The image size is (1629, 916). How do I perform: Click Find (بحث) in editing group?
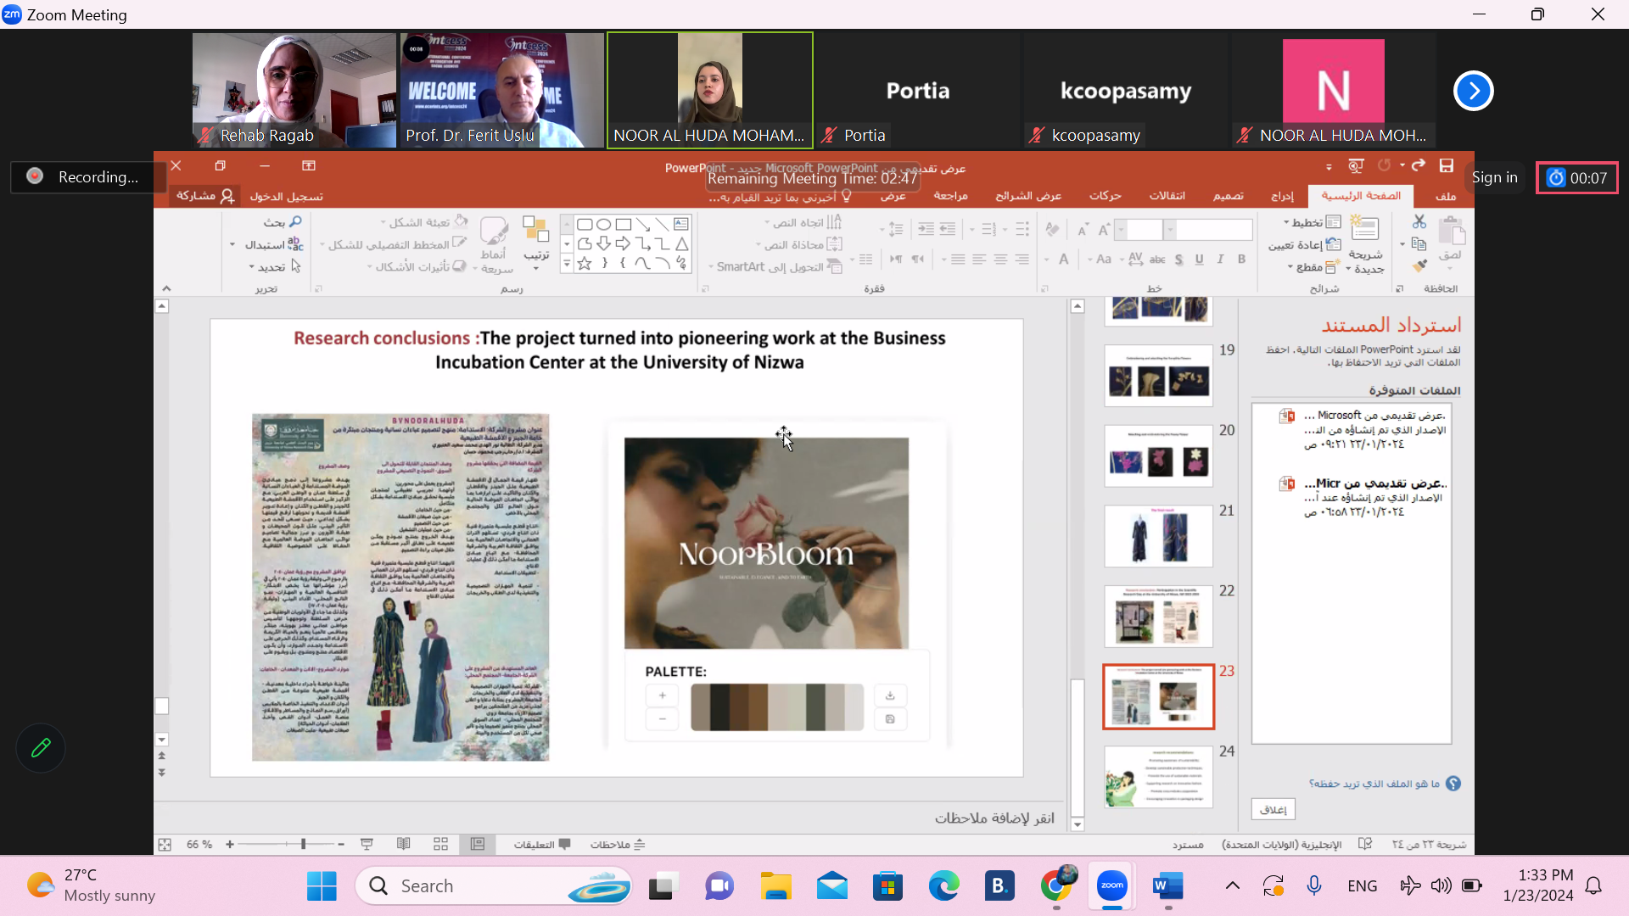(283, 221)
